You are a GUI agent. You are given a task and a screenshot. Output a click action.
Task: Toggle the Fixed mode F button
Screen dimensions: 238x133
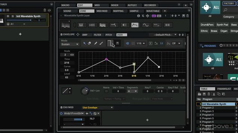tap(151, 44)
